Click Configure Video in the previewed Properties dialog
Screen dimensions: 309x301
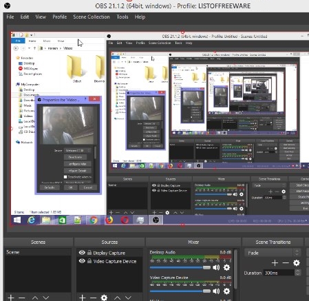[x=78, y=164]
